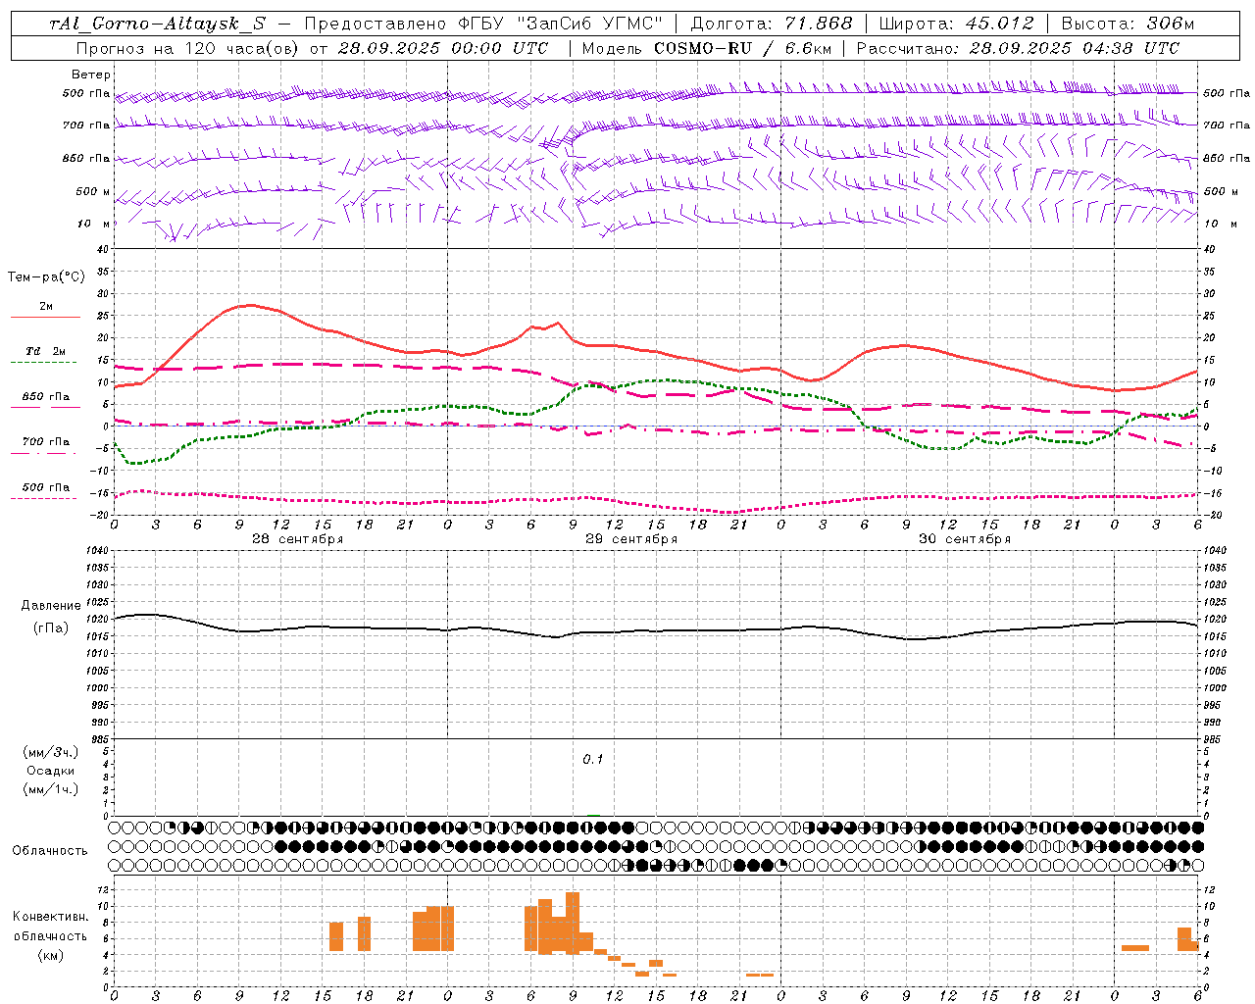Click the 28 сентября date label
This screenshot has height=1004, width=1255.
click(x=297, y=539)
